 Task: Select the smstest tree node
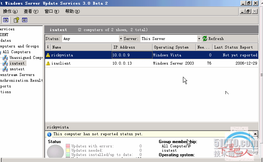tap(17, 69)
